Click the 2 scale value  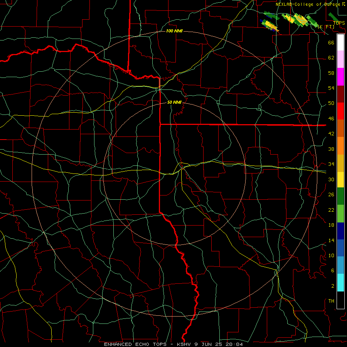click(x=332, y=286)
